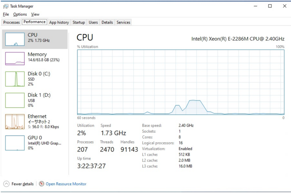Select the Memory usage graph thumbnail

click(x=15, y=59)
